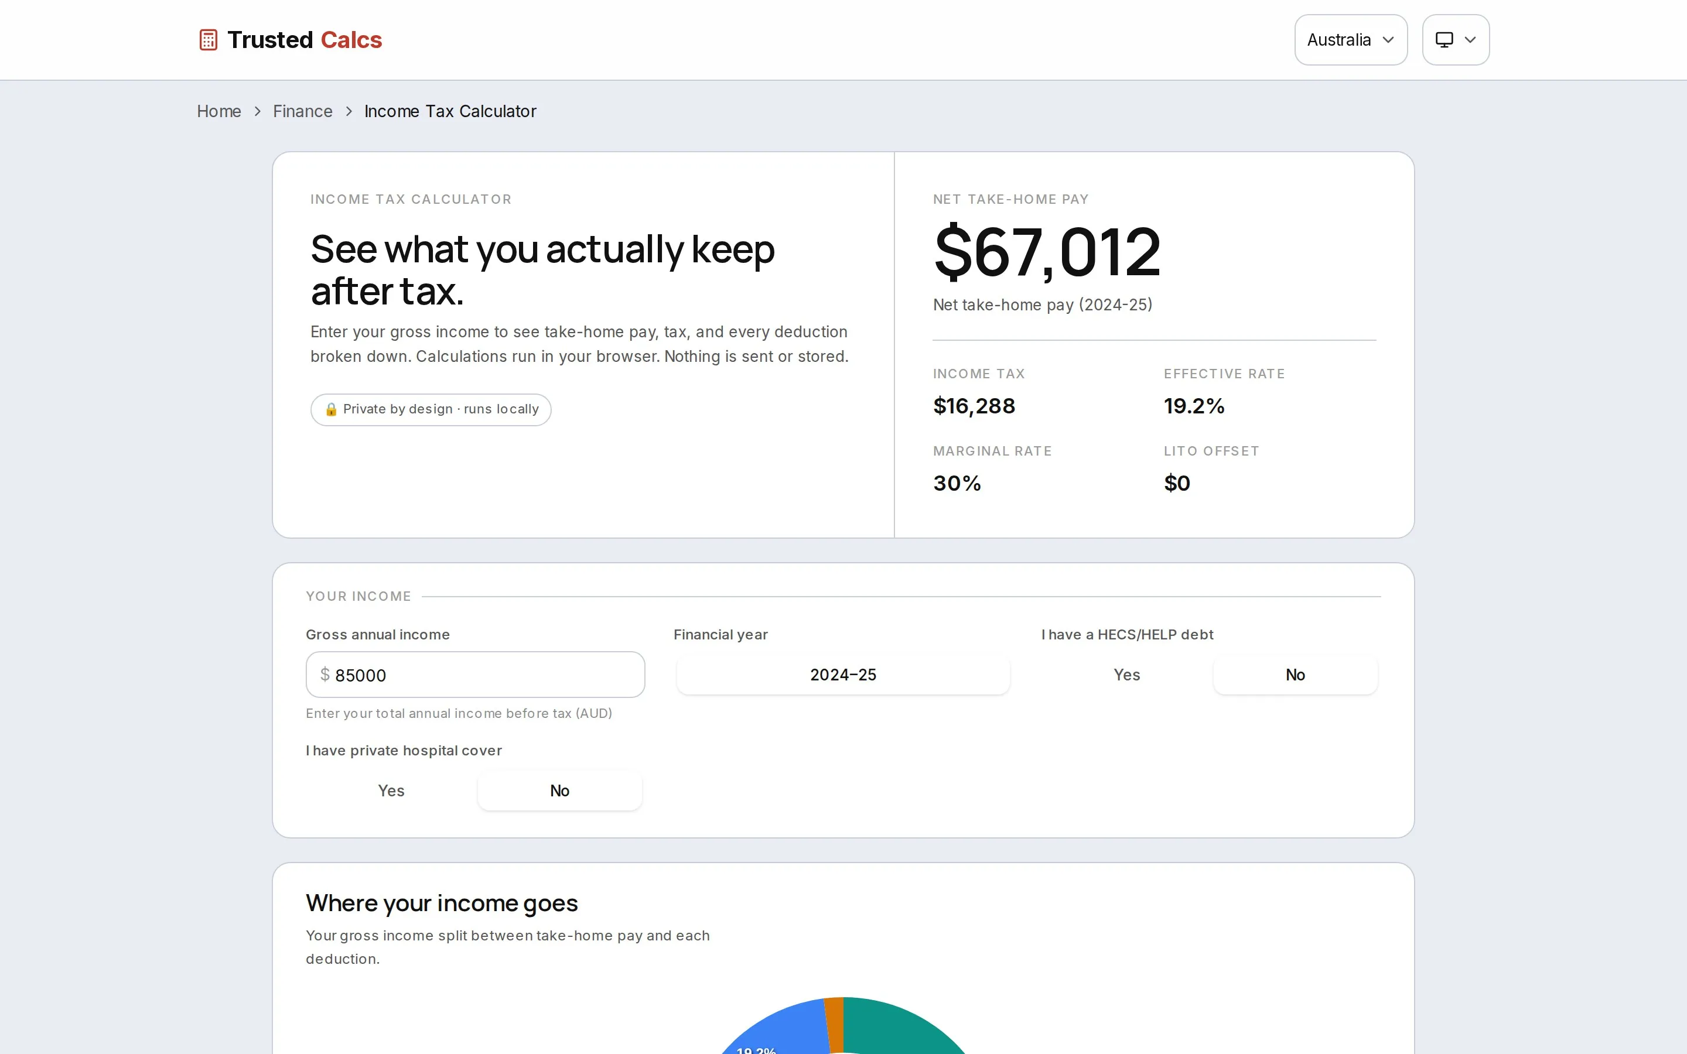Click the 19.2% effective rate value
1687x1054 pixels.
pos(1193,406)
